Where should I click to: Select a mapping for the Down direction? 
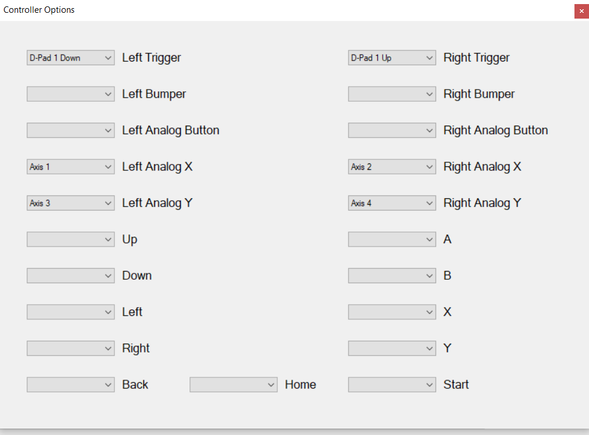pos(70,276)
